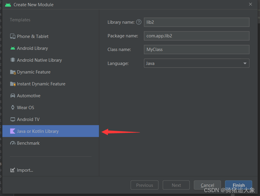Select Java or Kotlin Library template
The width and height of the screenshot is (260, 196).
(x=51, y=131)
